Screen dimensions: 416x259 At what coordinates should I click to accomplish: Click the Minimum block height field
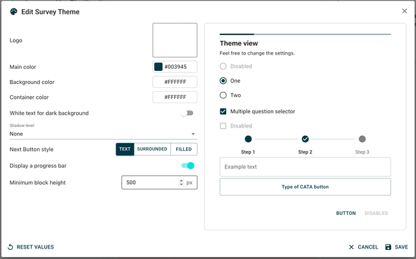(159, 182)
